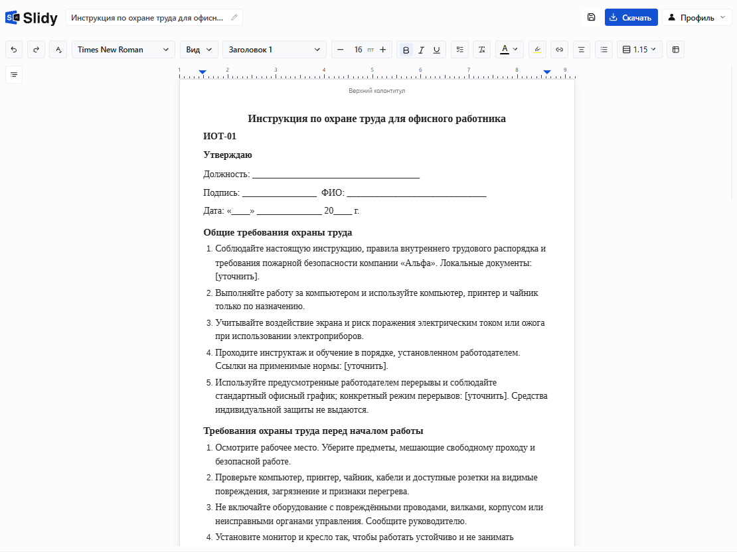
Task: Click the Подпись label text
Action: pos(221,192)
